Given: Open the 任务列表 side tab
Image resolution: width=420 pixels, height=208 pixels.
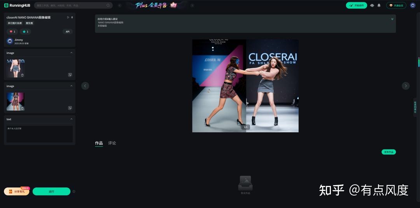Looking at the screenshot, I should 415,107.
